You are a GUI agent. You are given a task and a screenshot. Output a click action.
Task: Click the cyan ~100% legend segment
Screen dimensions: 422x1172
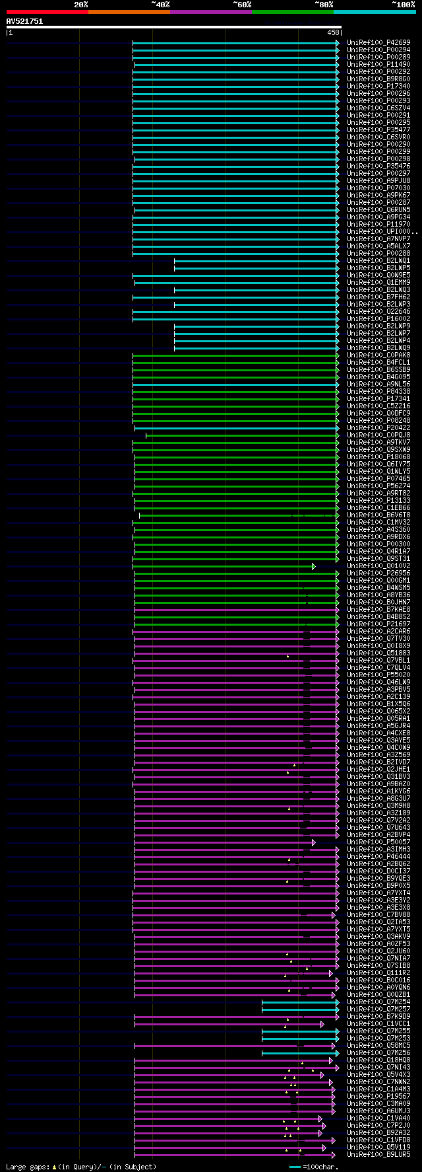click(375, 12)
